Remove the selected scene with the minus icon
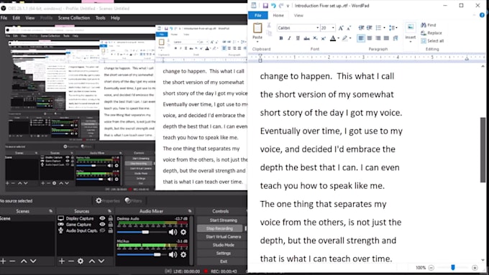The width and height of the screenshot is (489, 275). point(12,261)
